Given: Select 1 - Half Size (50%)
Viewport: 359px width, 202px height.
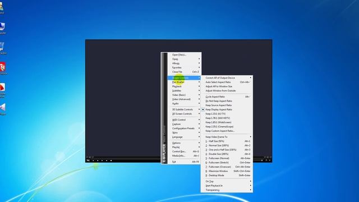Looking at the screenshot, I should pyautogui.click(x=227, y=141).
